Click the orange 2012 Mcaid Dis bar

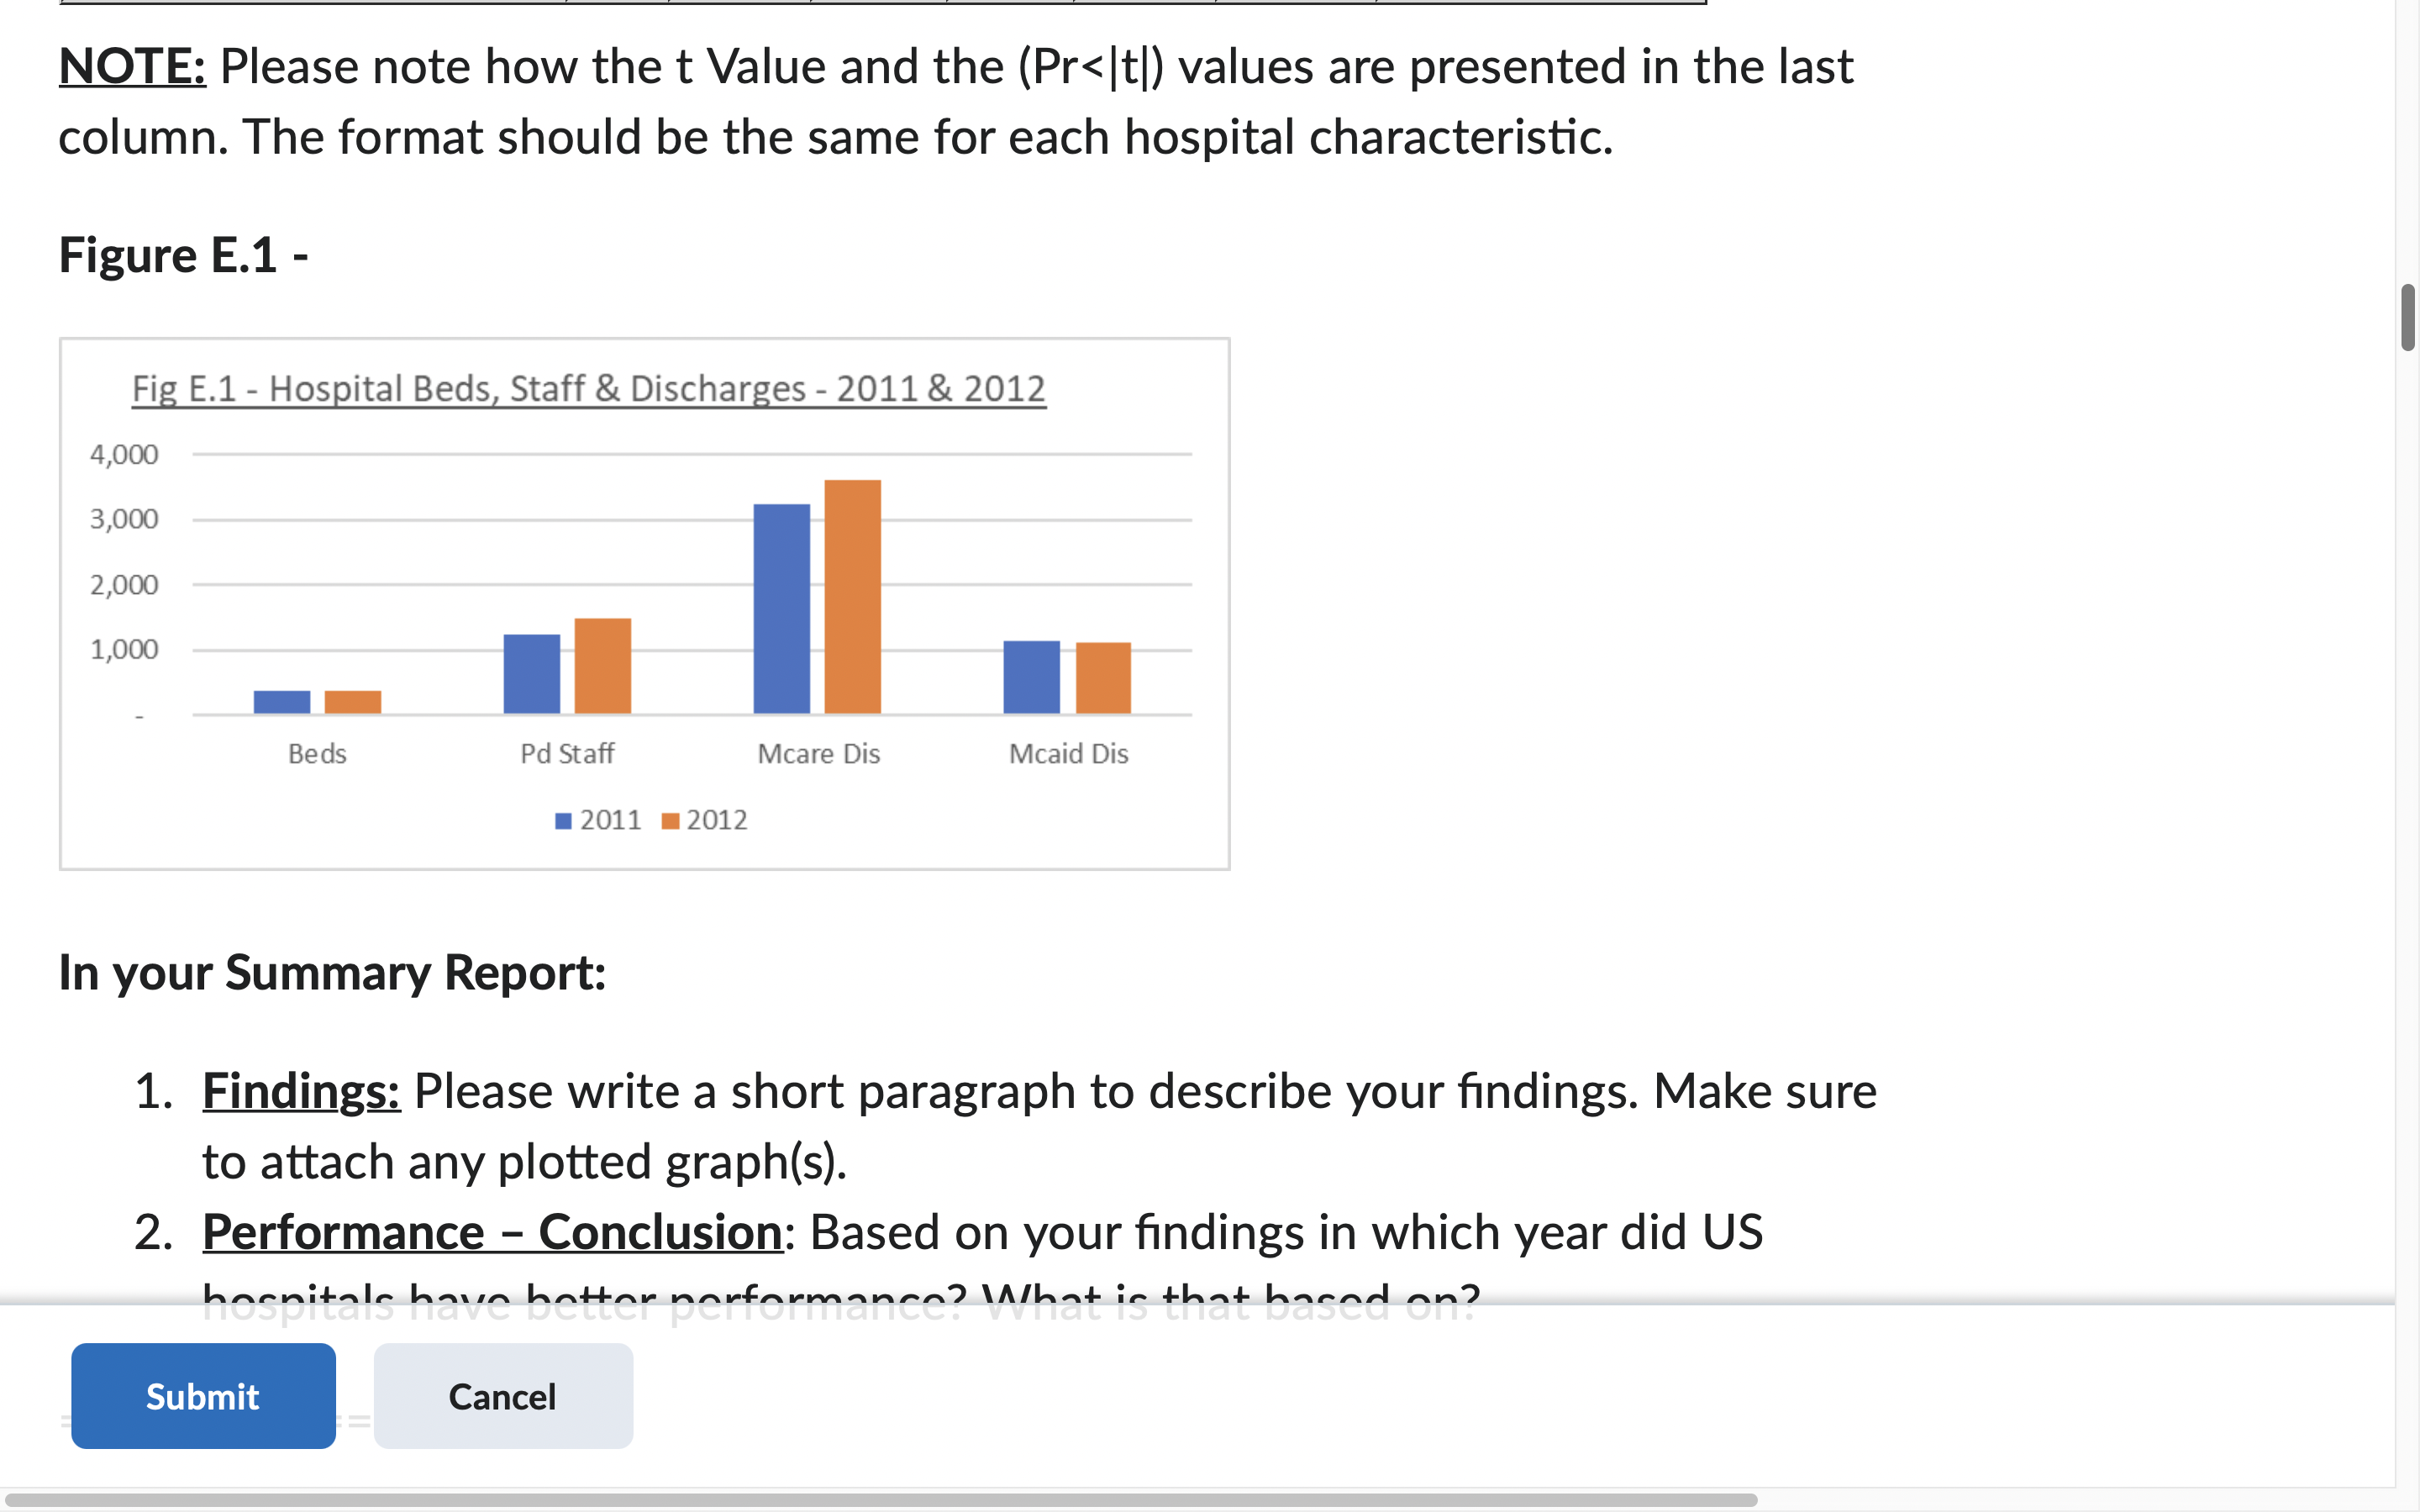[1103, 678]
